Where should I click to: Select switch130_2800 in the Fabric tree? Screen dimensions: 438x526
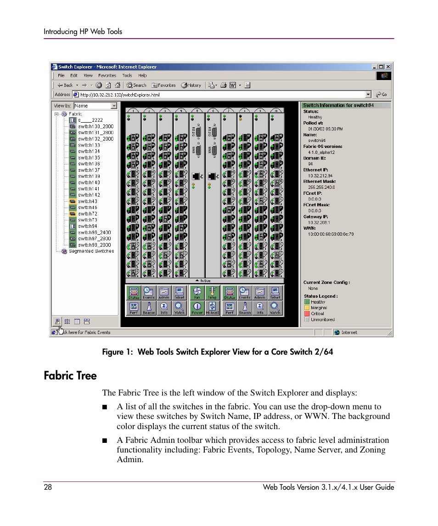pos(95,126)
